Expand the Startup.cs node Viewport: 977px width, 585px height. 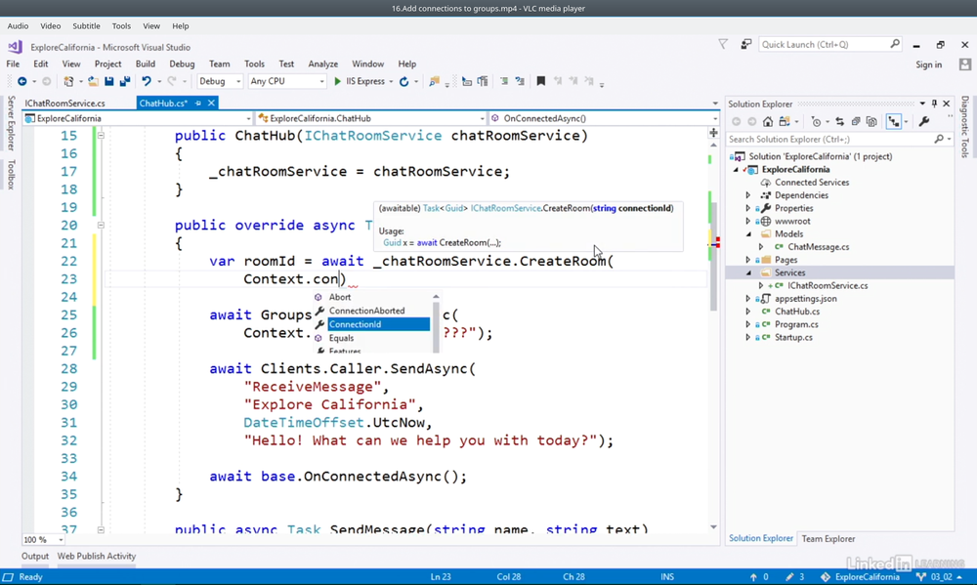[748, 337]
